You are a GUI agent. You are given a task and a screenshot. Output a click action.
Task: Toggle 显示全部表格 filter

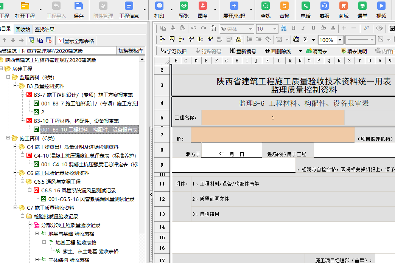point(76,41)
